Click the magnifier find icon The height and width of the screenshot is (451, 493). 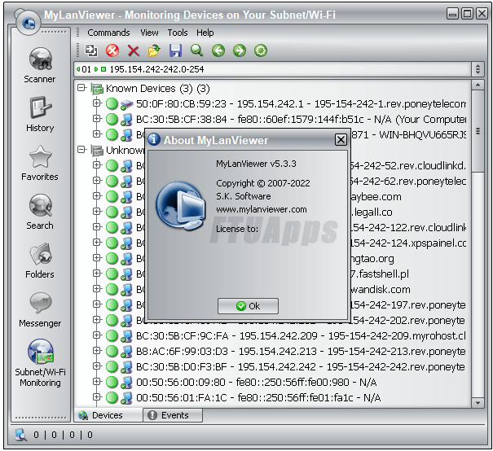click(197, 50)
